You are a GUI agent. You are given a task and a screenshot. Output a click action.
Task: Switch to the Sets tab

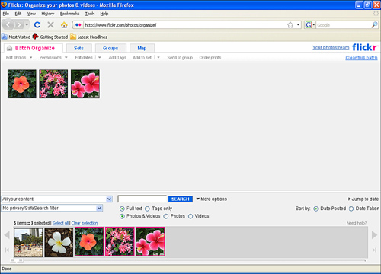coord(78,48)
